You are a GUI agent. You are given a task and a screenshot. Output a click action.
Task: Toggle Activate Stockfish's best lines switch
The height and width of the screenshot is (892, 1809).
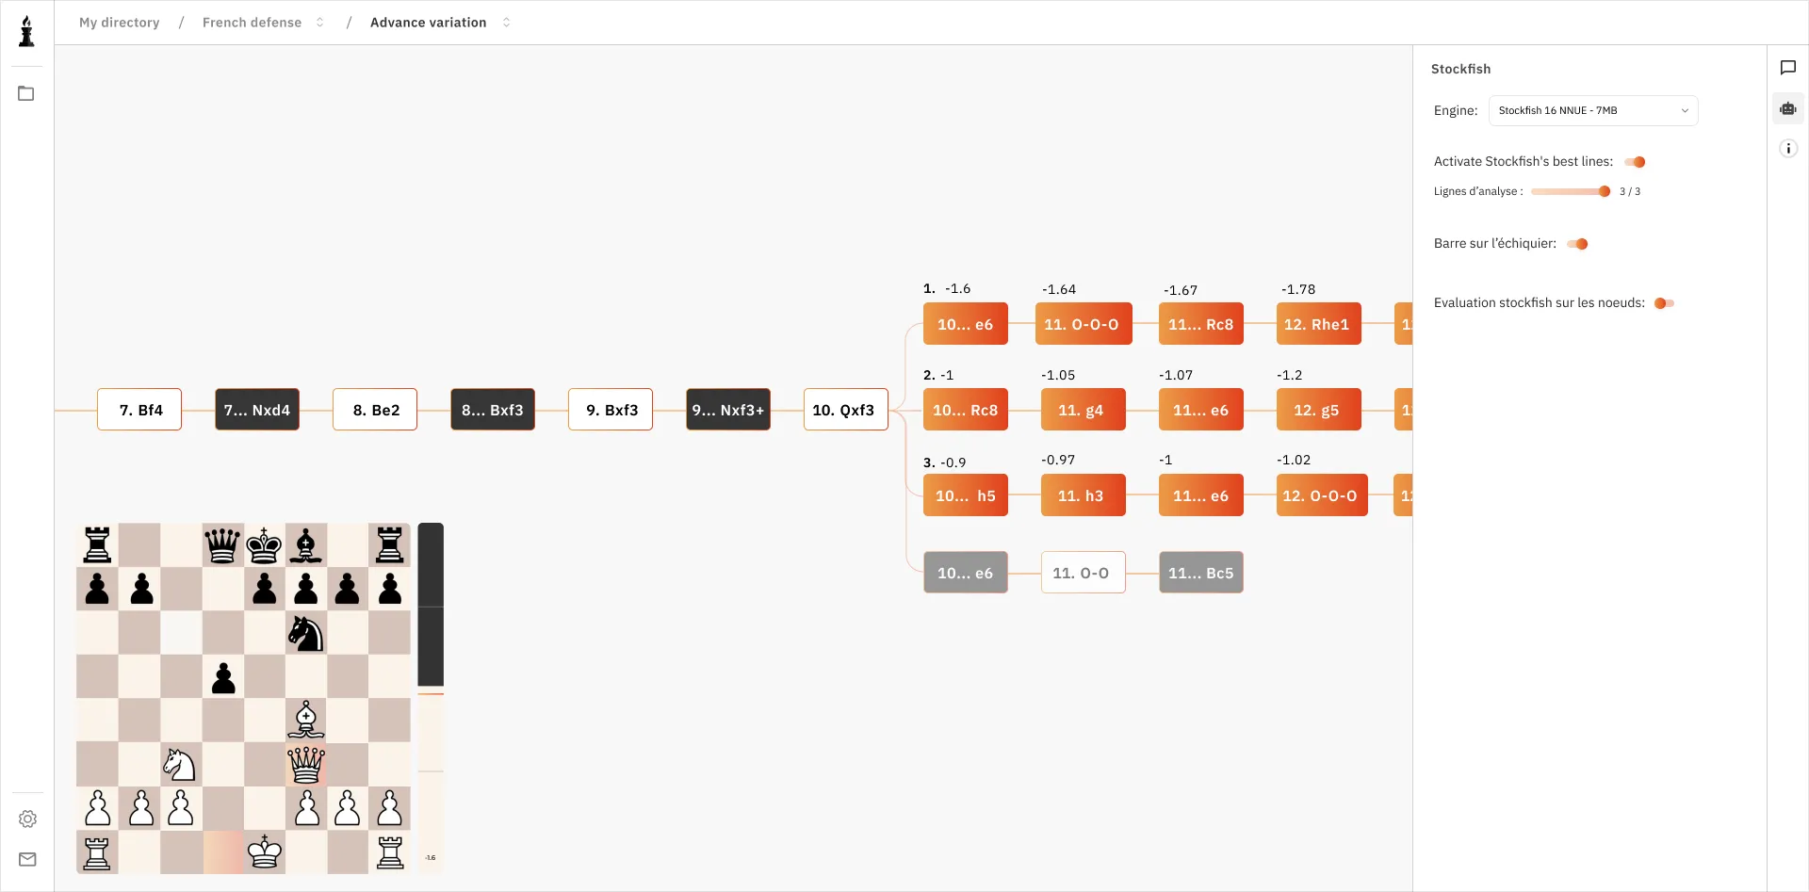(1636, 162)
